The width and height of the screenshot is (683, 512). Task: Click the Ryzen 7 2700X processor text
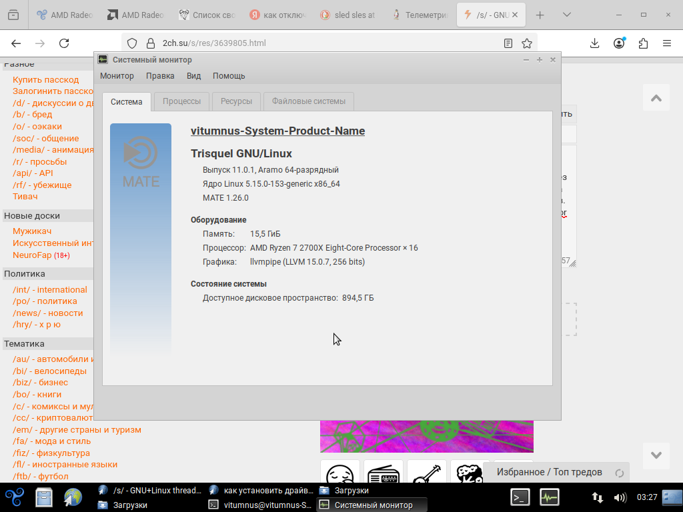point(333,248)
